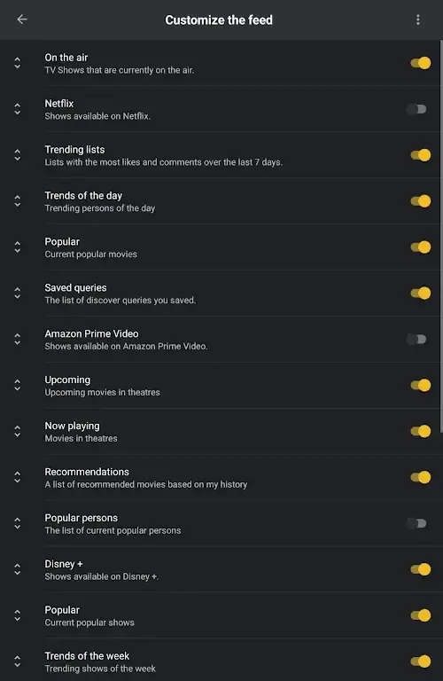Tap reorder handle beside Recommendations

click(18, 477)
